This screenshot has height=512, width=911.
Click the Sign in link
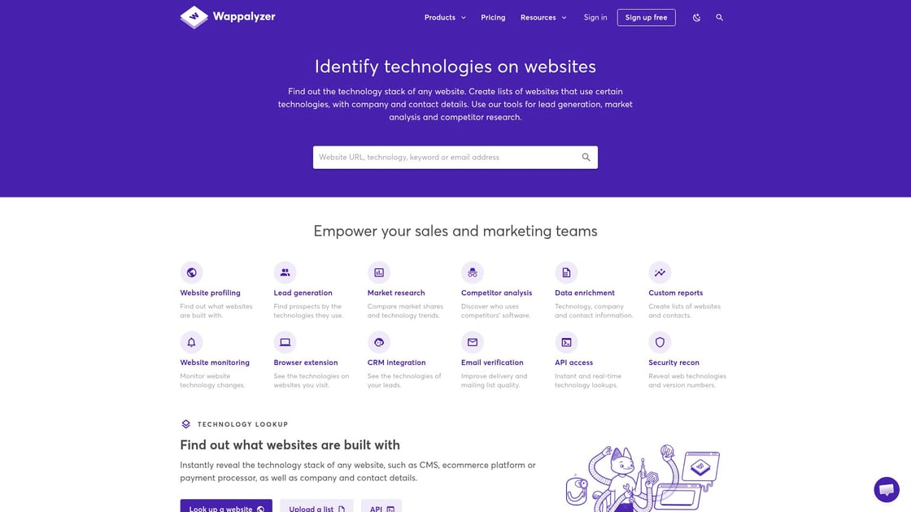595,17
